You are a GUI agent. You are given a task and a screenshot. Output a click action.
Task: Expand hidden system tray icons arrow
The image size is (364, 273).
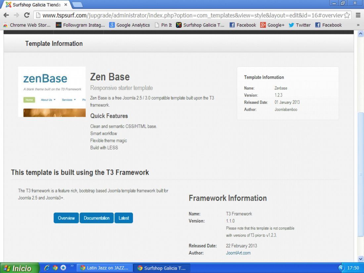341,268
